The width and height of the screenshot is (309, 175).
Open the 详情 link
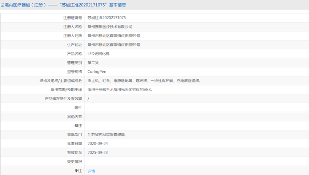pos(91,171)
